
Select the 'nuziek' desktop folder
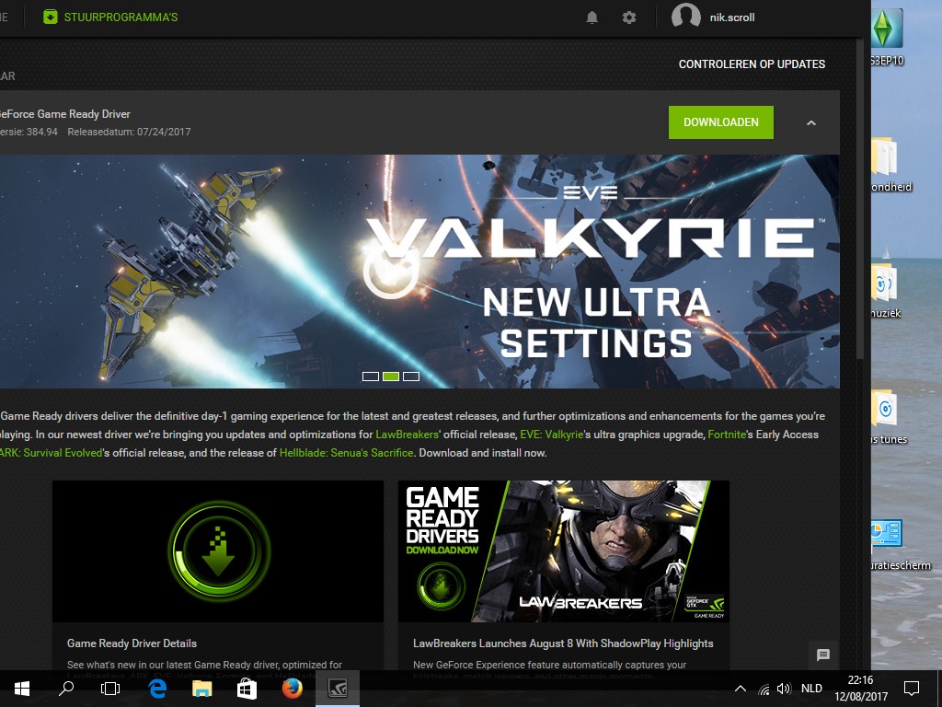click(x=887, y=290)
